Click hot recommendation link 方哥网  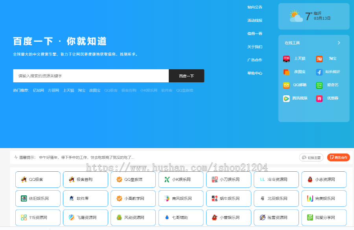[53, 91]
